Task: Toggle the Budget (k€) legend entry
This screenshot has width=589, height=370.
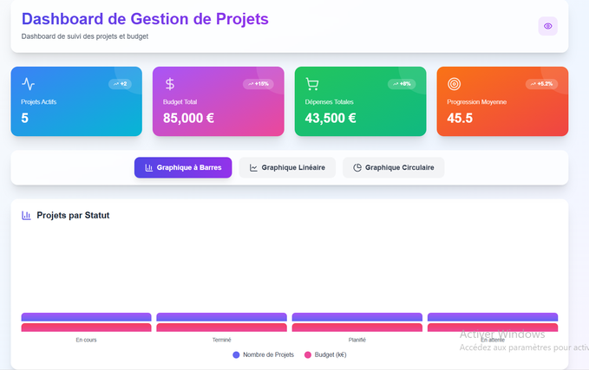Action: [325, 354]
